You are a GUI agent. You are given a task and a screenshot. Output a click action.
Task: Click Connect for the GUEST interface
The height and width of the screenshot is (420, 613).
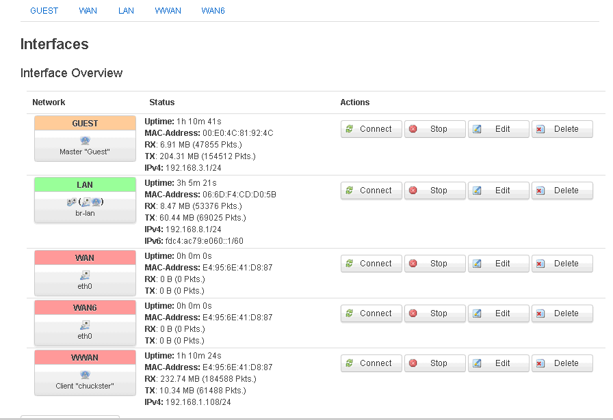(x=371, y=129)
